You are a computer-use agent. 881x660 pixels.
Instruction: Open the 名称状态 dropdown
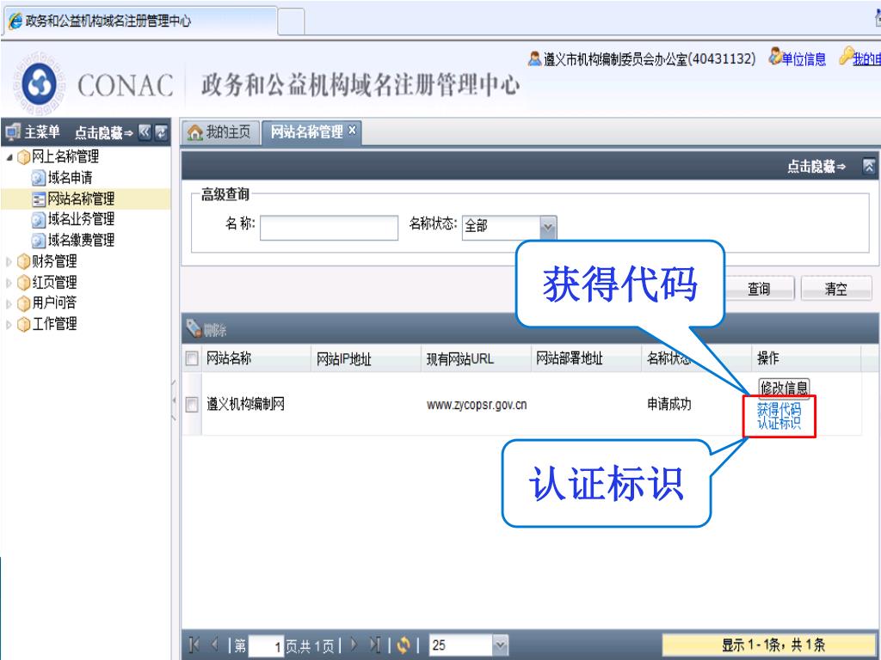tap(548, 227)
